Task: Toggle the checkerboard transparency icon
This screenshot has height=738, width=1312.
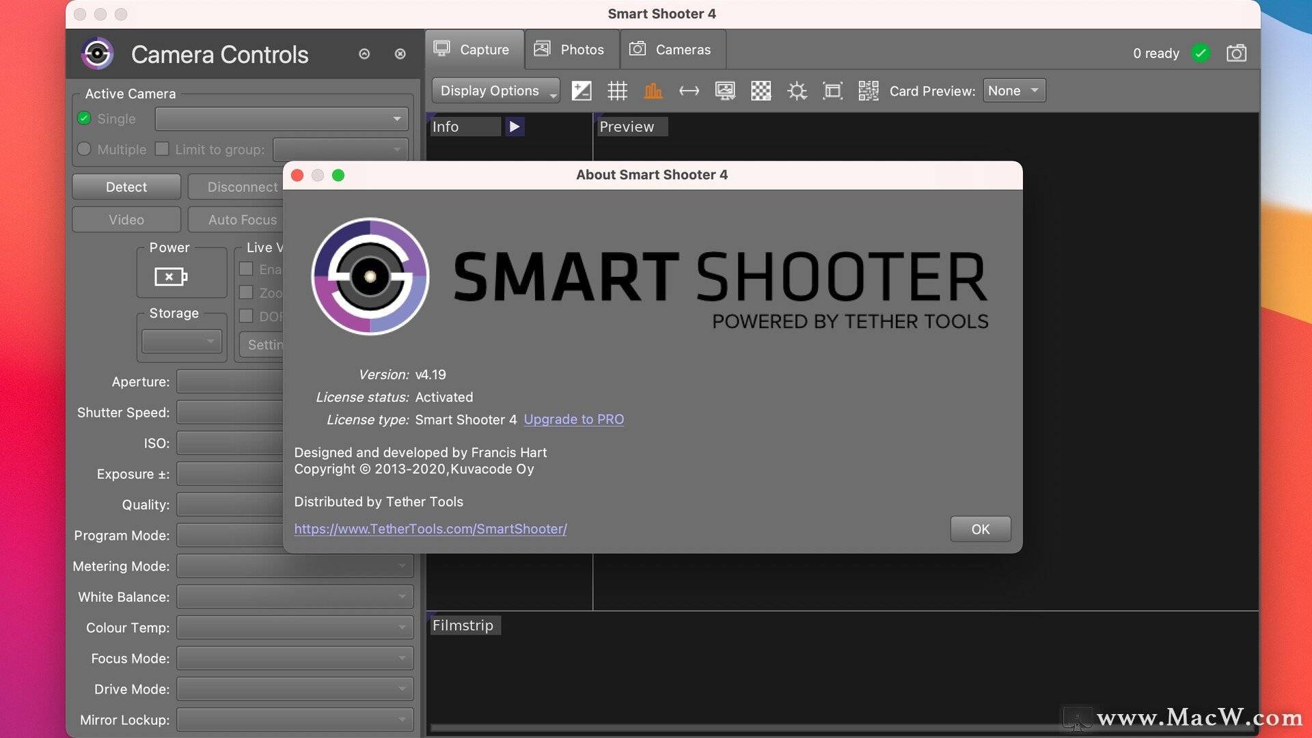Action: (x=761, y=91)
